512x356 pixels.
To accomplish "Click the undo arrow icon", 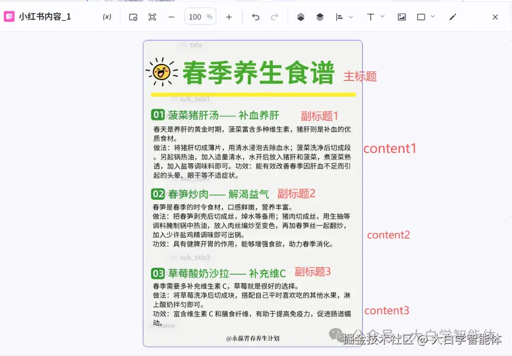I will coord(256,17).
